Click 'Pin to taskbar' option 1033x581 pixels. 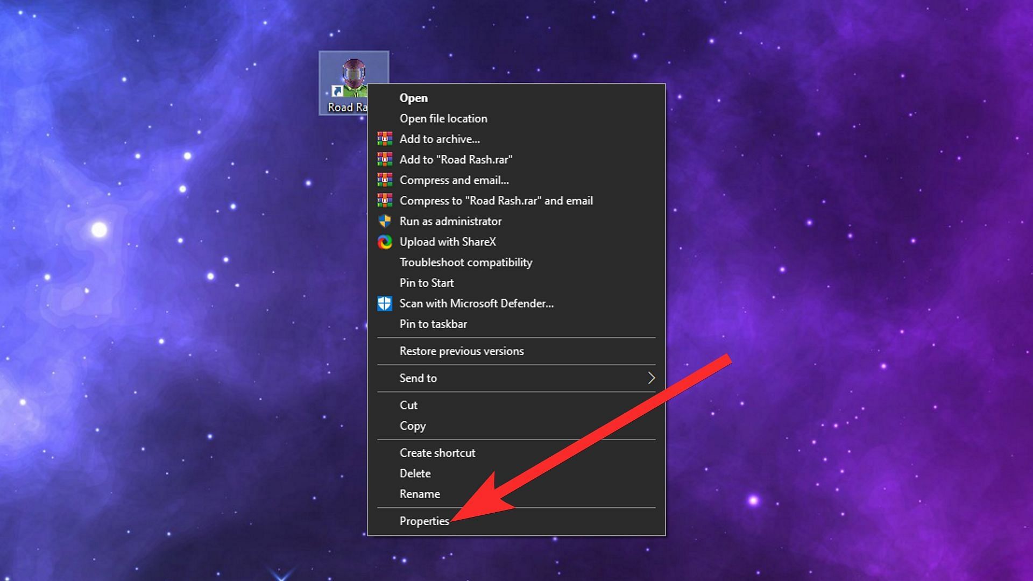[x=434, y=324]
